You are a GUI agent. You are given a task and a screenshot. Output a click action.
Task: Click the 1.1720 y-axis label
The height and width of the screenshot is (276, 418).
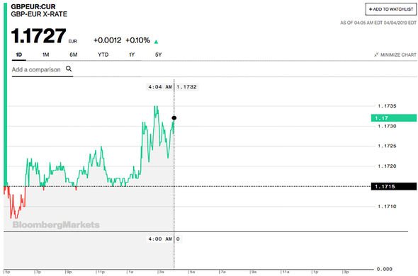pos(387,166)
